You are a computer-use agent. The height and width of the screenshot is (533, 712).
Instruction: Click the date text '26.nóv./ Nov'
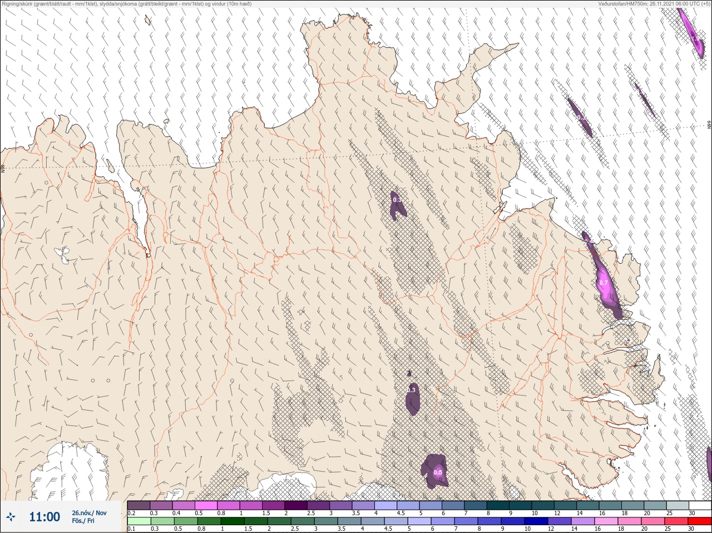[89, 513]
